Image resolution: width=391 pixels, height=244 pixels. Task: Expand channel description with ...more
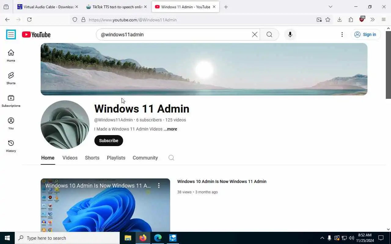coord(170,129)
